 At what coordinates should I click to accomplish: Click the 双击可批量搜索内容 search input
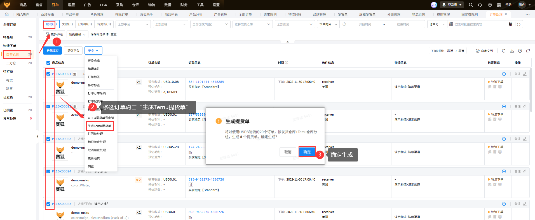point(480,24)
